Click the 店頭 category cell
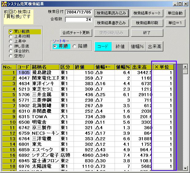This screenshot has height=173, width=190. 66,155
